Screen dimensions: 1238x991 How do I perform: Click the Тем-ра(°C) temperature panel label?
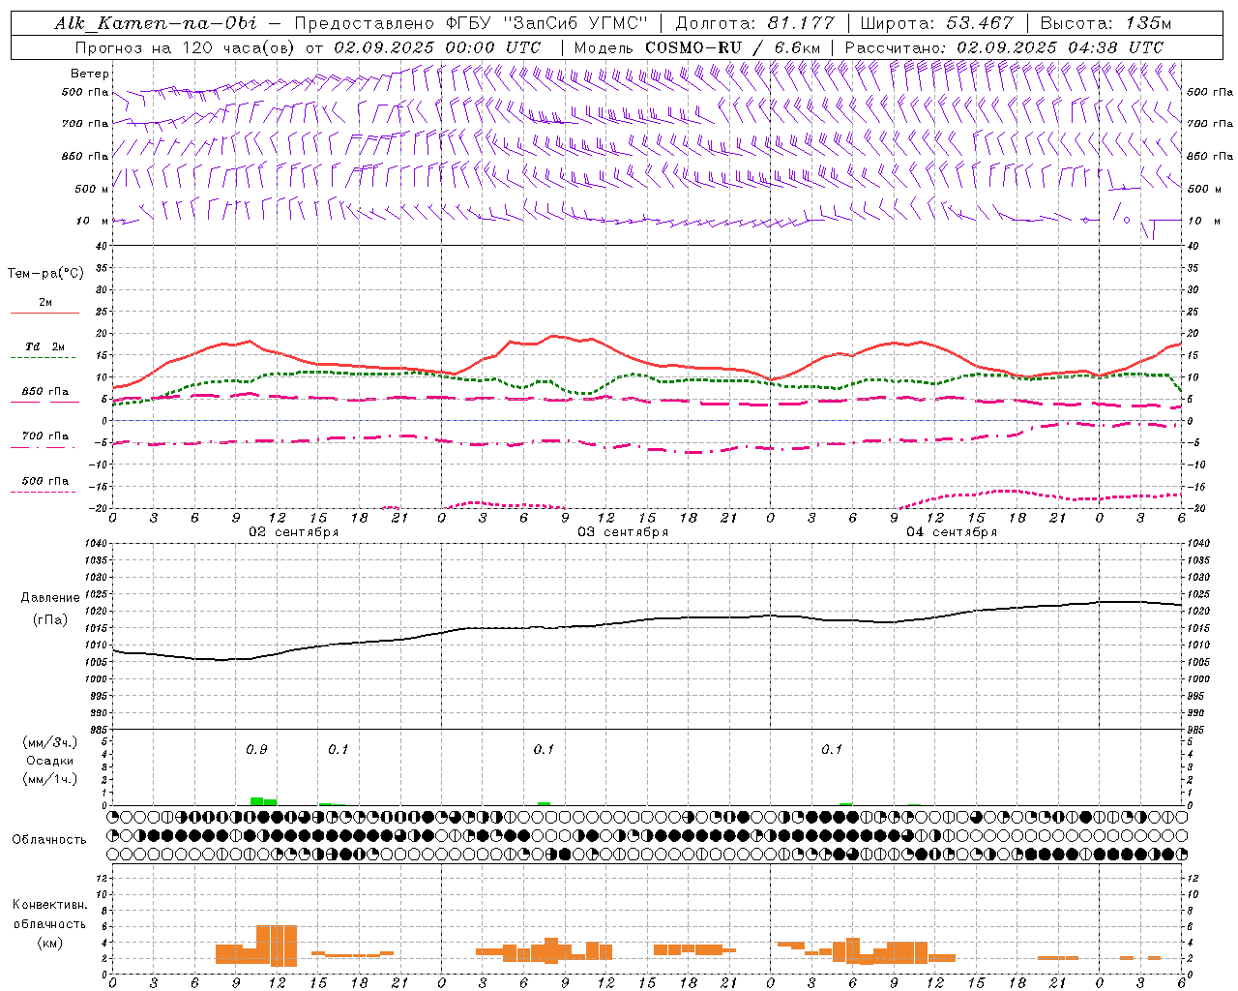[x=46, y=274]
